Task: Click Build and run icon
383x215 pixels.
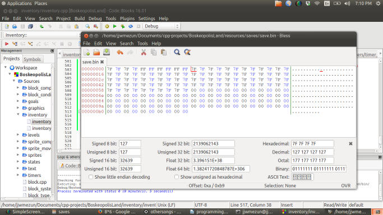Action: coord(123,26)
